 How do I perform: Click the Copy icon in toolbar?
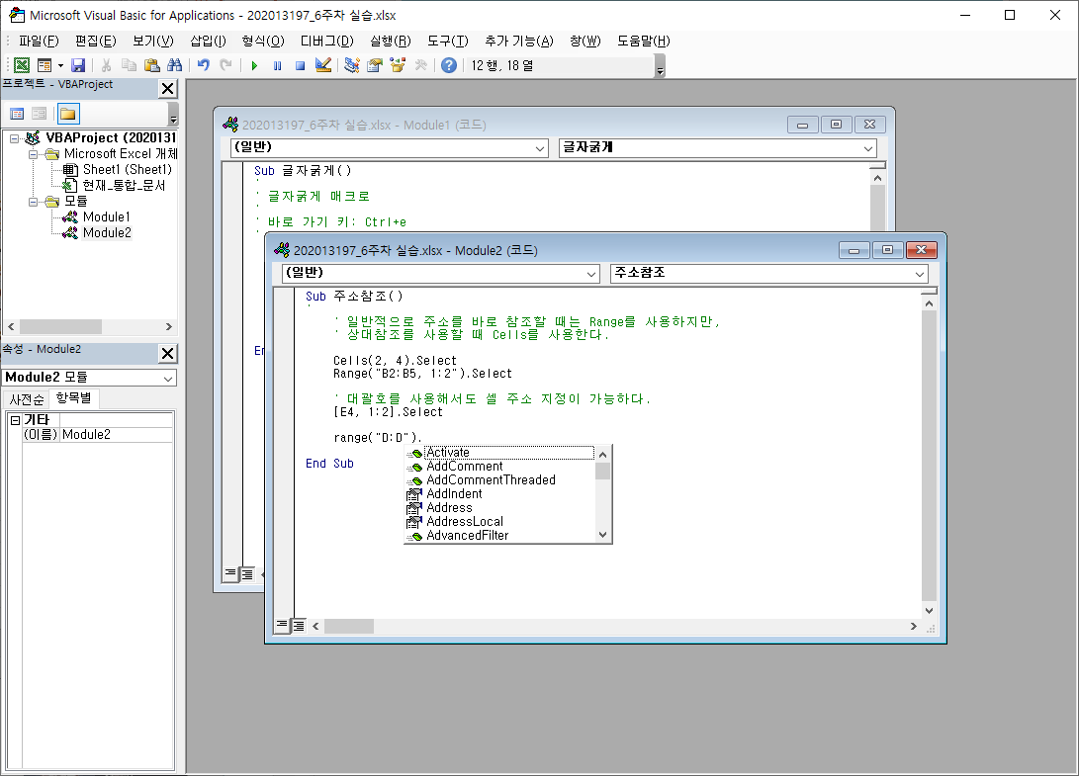pyautogui.click(x=129, y=65)
